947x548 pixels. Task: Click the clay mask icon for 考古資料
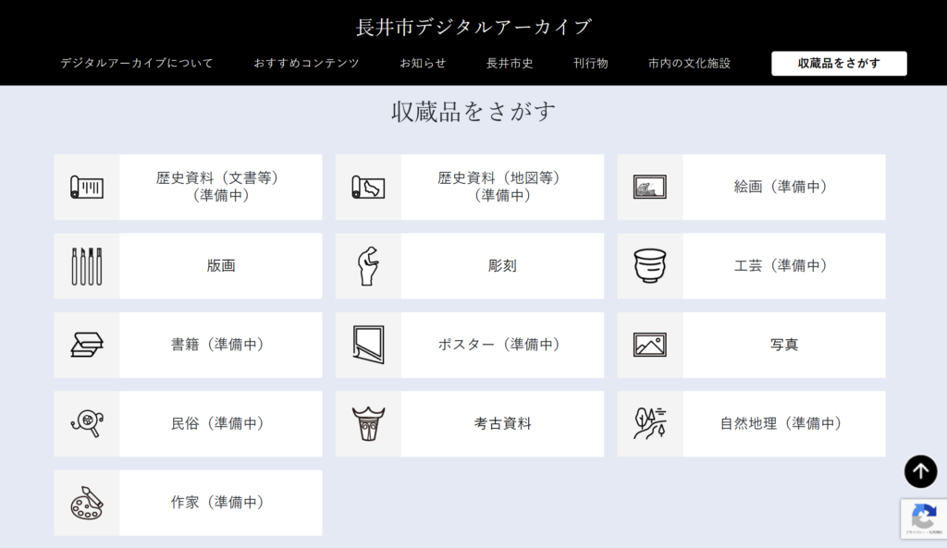pyautogui.click(x=368, y=424)
